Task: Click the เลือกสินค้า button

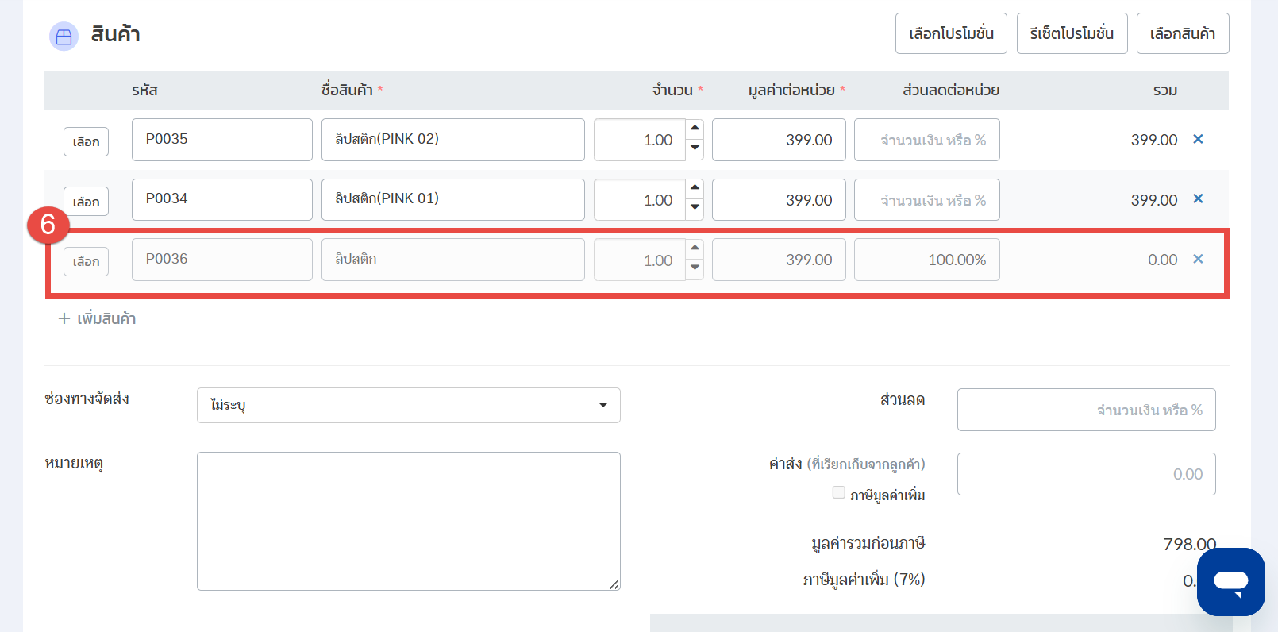Action: click(x=1183, y=33)
